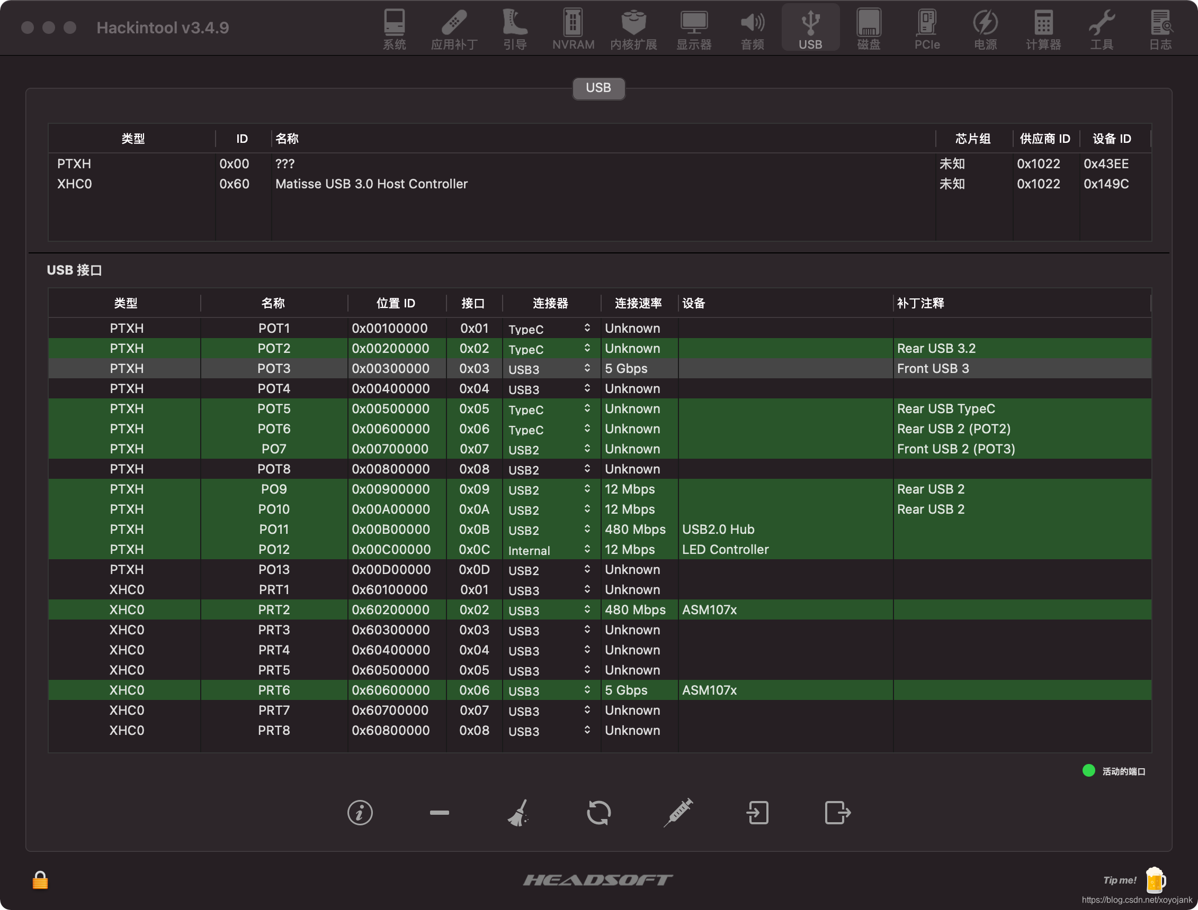Image resolution: width=1198 pixels, height=910 pixels.
Task: Open the NVRAM section
Action: [x=573, y=29]
